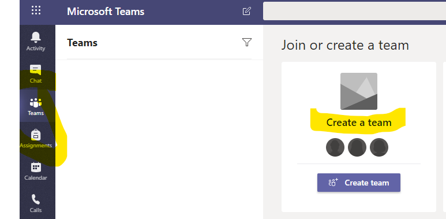The height and width of the screenshot is (219, 446).
Task: Switch to the Chat section
Action: coord(36,74)
